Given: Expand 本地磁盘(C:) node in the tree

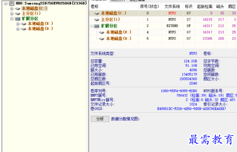Looking at the screenshot, I should coord(12,9).
